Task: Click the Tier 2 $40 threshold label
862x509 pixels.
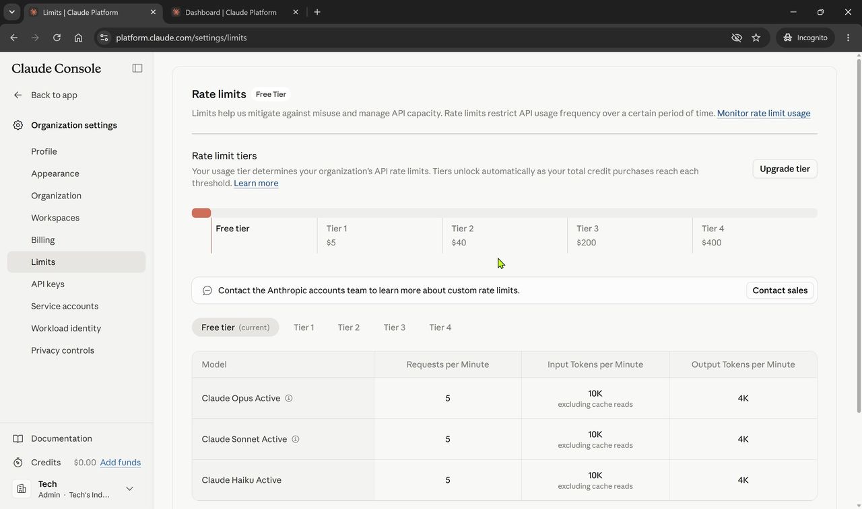Action: (463, 235)
